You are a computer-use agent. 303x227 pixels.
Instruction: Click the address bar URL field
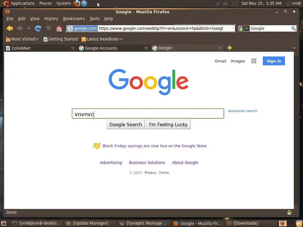161,28
